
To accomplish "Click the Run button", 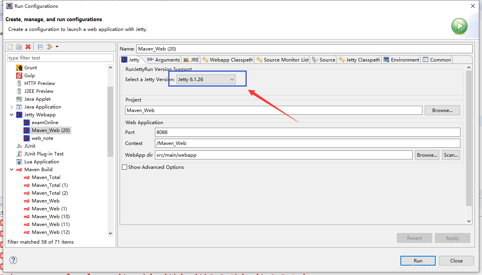I will [x=418, y=261].
